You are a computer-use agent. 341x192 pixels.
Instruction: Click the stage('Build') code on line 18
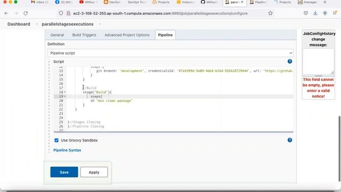click(x=97, y=92)
